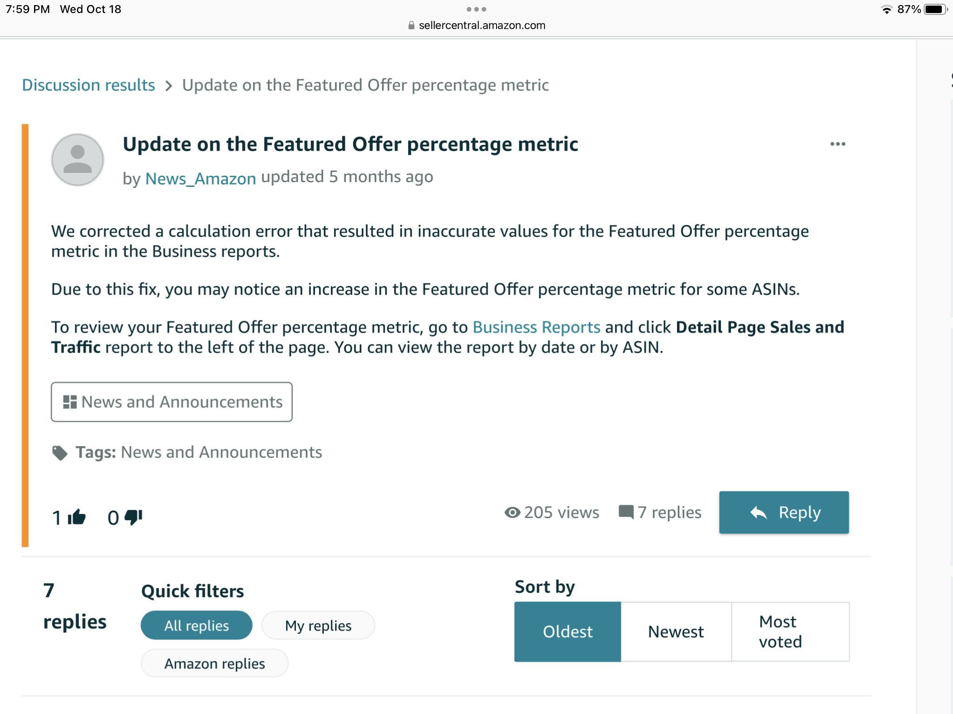The image size is (953, 714).
Task: Go back to Discussion results breadcrumb
Action: (x=88, y=85)
